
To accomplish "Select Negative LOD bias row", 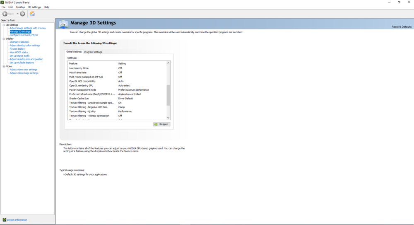I will 117,107.
